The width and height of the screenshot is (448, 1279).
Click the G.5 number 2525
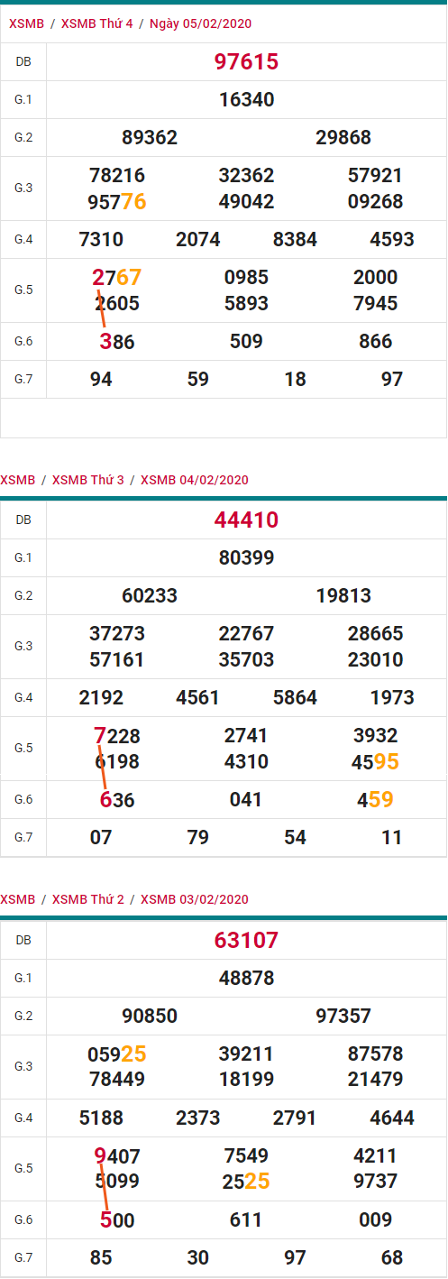pos(246,1181)
